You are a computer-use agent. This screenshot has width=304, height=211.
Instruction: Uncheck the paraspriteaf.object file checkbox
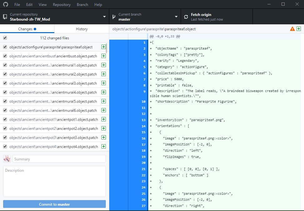click(5, 47)
